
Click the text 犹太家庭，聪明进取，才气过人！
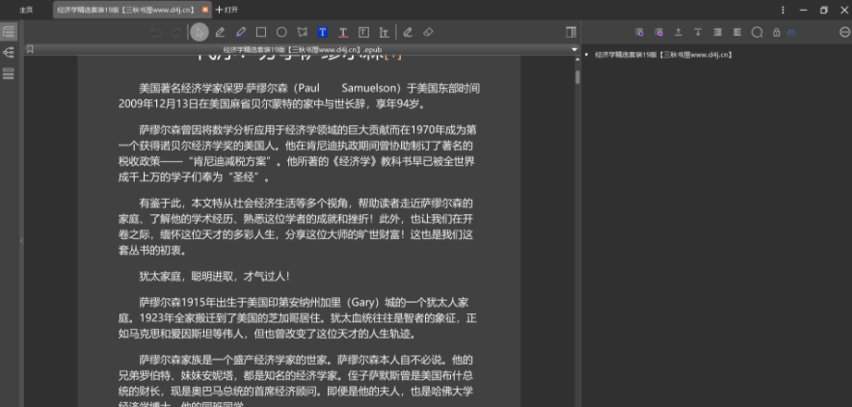click(214, 276)
